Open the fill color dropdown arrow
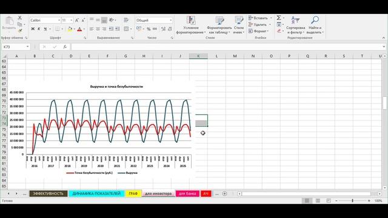388x218 pixels. [x=74, y=29]
